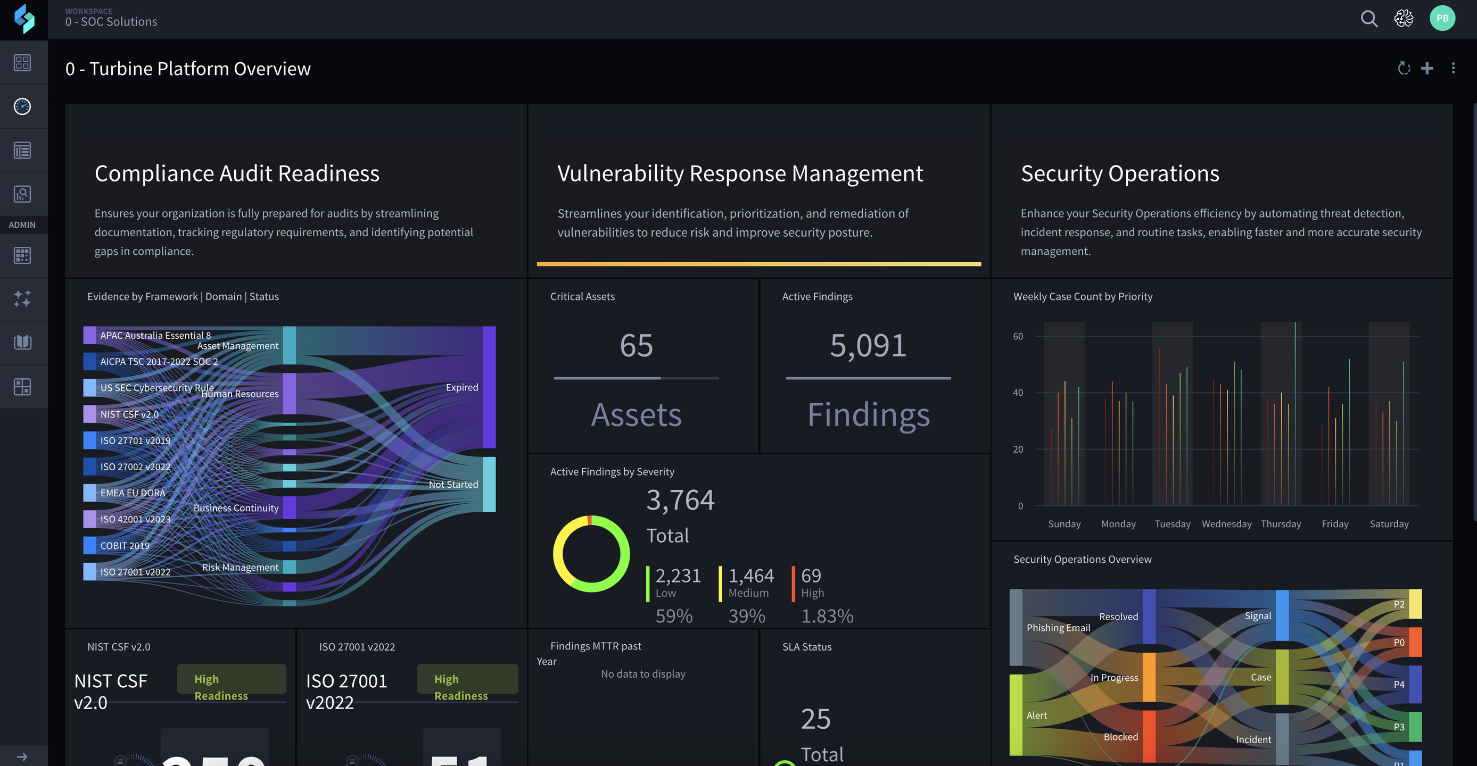Refresh the dashboard with the reload icon
The width and height of the screenshot is (1477, 766).
click(x=1404, y=68)
